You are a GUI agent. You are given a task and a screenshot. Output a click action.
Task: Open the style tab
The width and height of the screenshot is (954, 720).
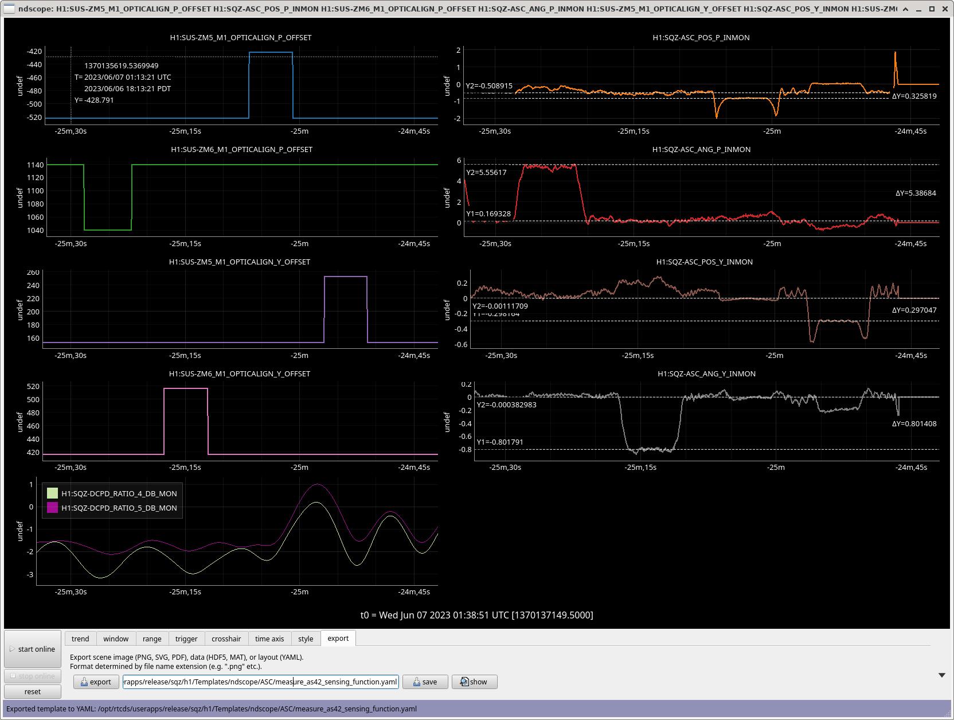pos(306,639)
